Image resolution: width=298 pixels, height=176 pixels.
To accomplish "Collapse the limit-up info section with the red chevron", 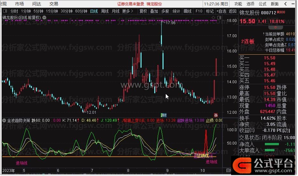I will pos(275,27).
